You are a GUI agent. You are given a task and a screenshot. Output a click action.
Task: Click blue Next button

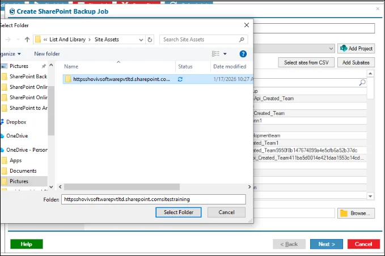pyautogui.click(x=327, y=244)
